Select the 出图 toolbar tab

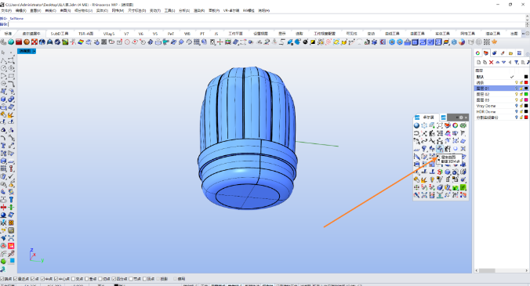(514, 34)
